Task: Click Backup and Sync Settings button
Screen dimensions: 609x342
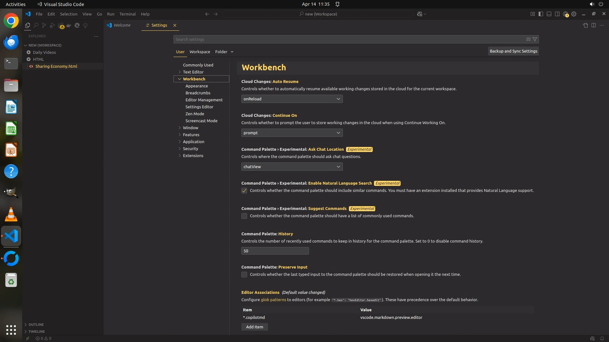Action: [x=513, y=51]
